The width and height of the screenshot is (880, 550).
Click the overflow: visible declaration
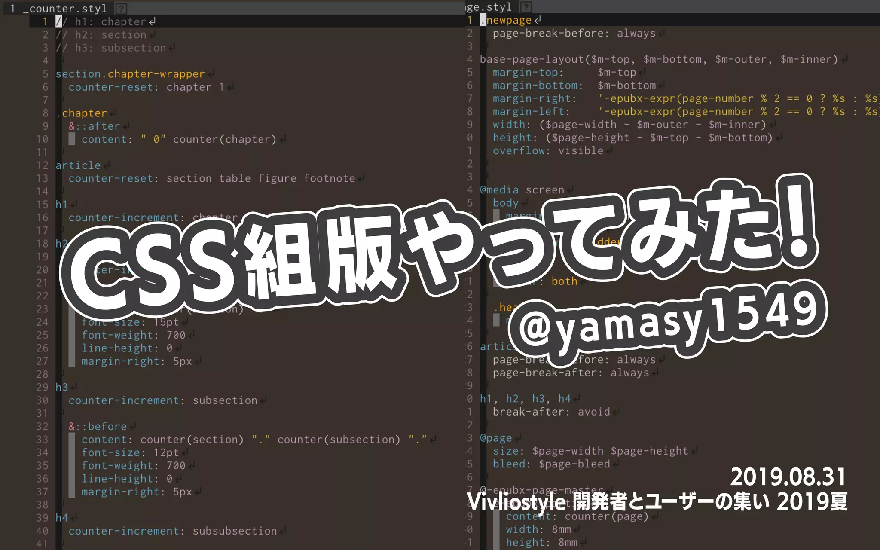pos(548,151)
